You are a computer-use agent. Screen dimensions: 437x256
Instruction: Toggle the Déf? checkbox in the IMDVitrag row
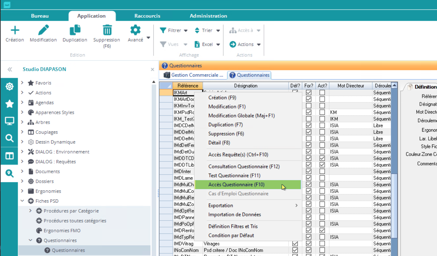point(295,244)
